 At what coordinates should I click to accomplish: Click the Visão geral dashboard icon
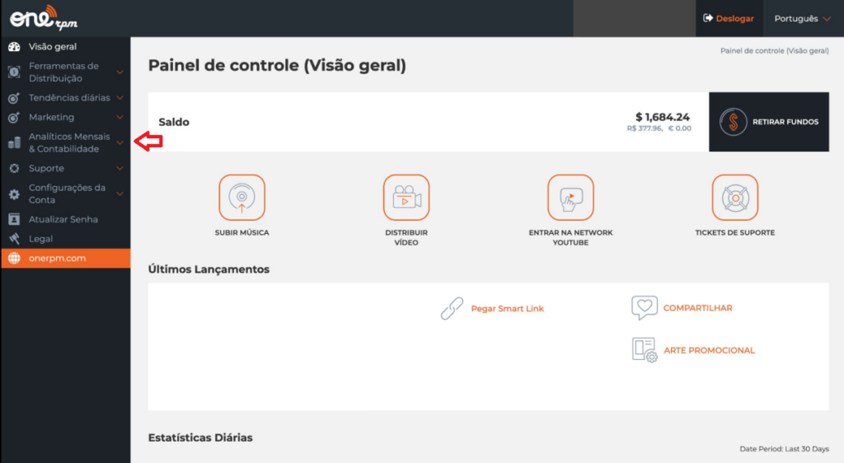point(14,47)
